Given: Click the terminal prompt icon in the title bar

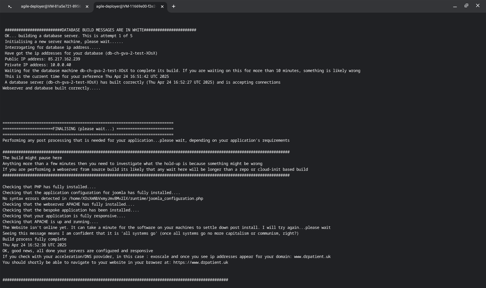Looking at the screenshot, I should point(10,7).
